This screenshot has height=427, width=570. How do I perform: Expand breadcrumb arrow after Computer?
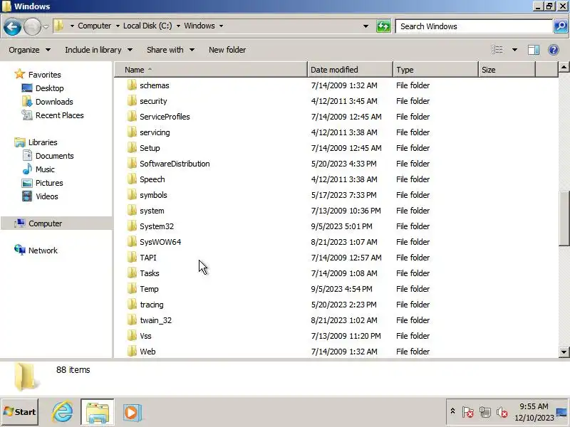click(x=118, y=26)
